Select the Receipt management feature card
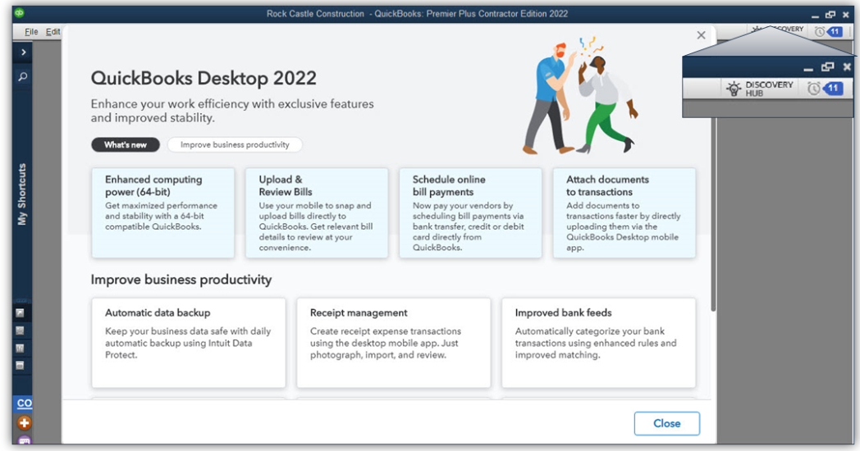 pyautogui.click(x=393, y=343)
